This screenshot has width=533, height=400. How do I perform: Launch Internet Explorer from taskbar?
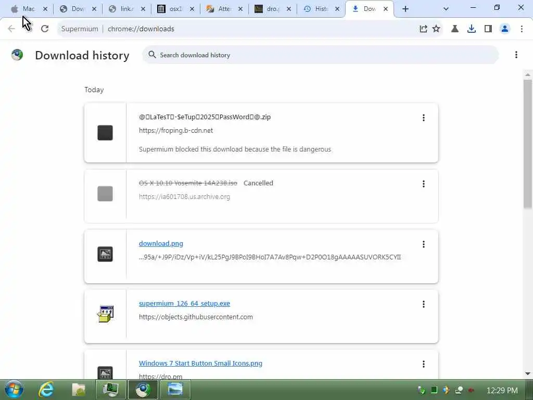46,390
